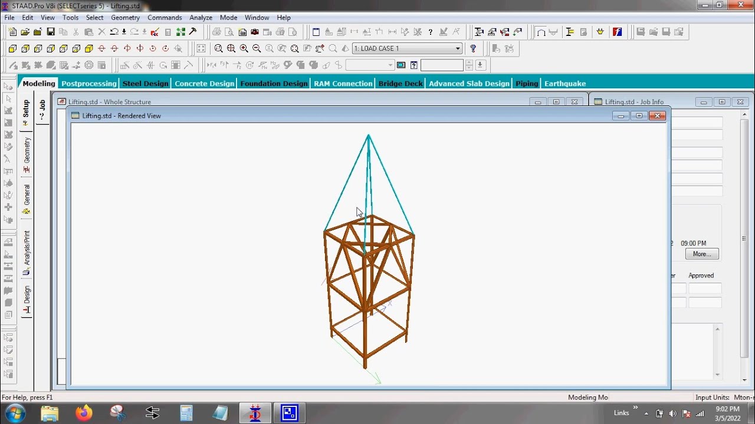The width and height of the screenshot is (755, 424).
Task: Click the Zoom Window magnifier icon
Action: [218, 48]
